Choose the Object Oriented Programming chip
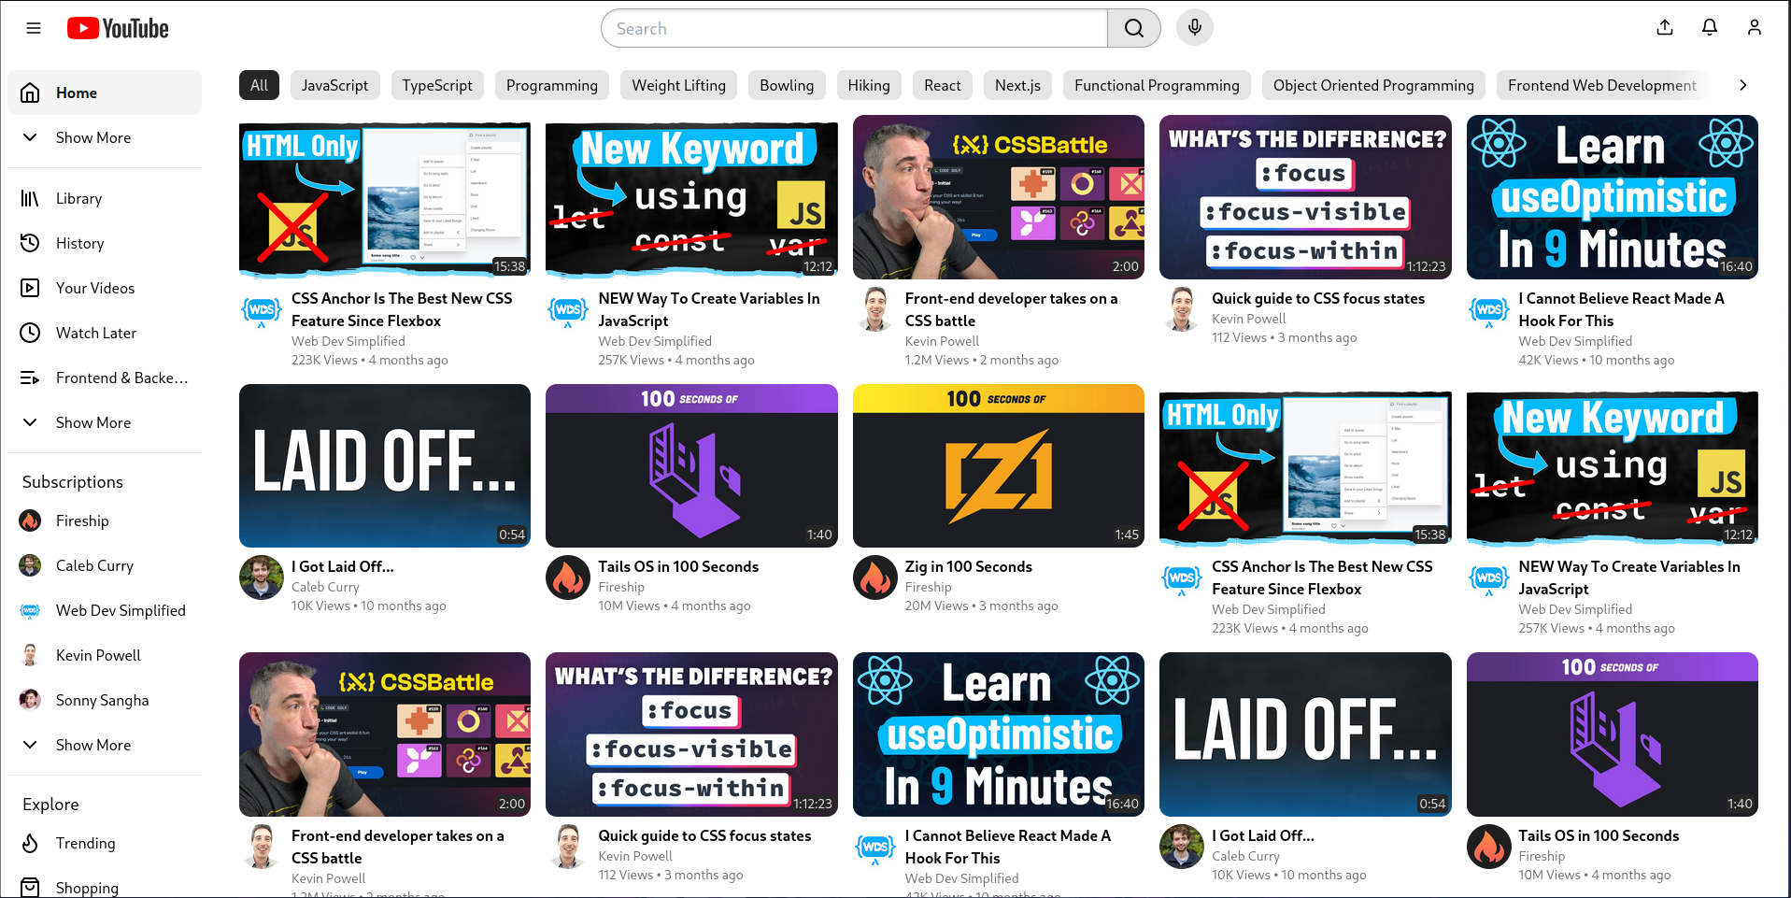 [1373, 85]
